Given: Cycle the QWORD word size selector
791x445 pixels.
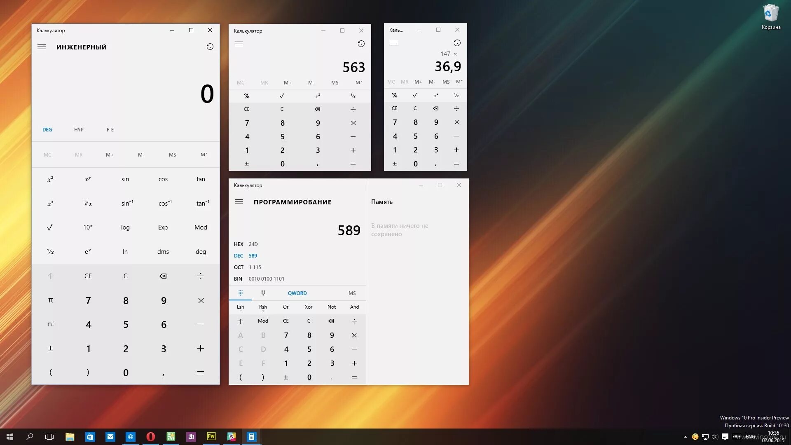Looking at the screenshot, I should pos(297,293).
